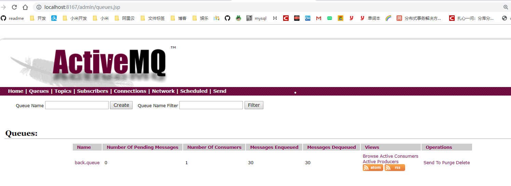Open the 博客 bookmark folder
The image size is (511, 186).
point(179,18)
